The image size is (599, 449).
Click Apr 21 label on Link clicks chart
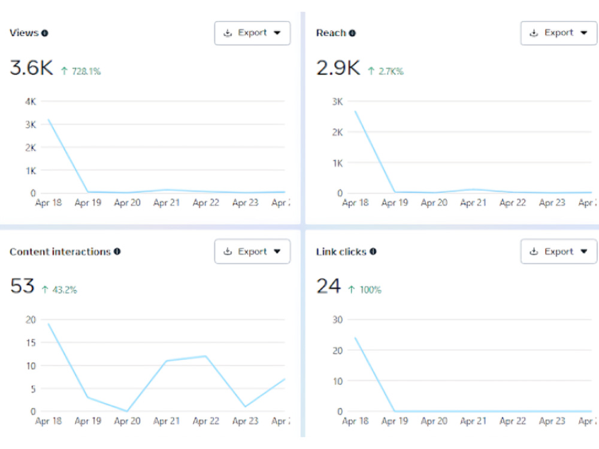[x=473, y=421]
